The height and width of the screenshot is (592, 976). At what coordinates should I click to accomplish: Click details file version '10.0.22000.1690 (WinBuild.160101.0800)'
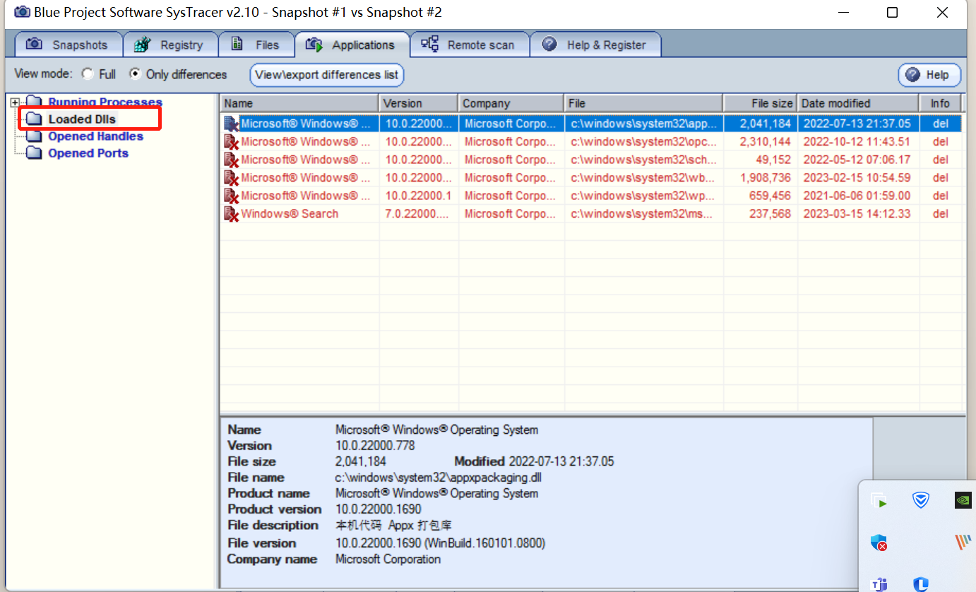tap(441, 543)
